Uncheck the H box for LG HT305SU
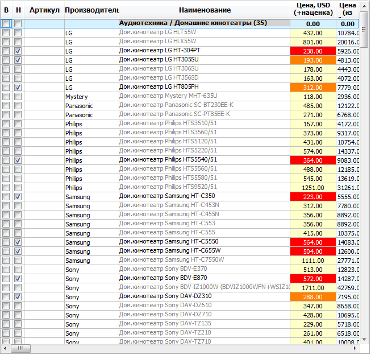371x355 pixels. click(x=18, y=60)
